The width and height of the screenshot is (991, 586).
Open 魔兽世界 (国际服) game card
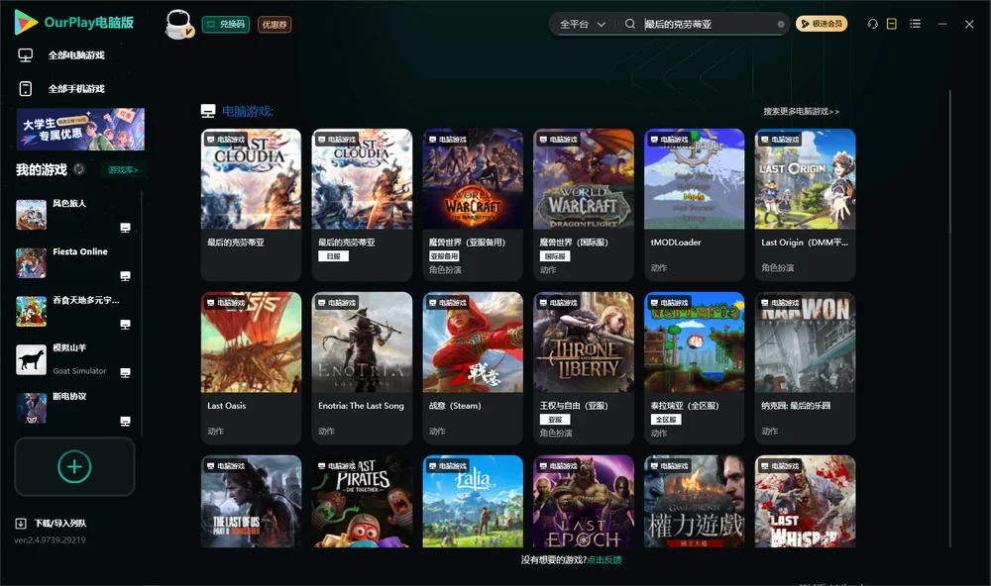584,205
